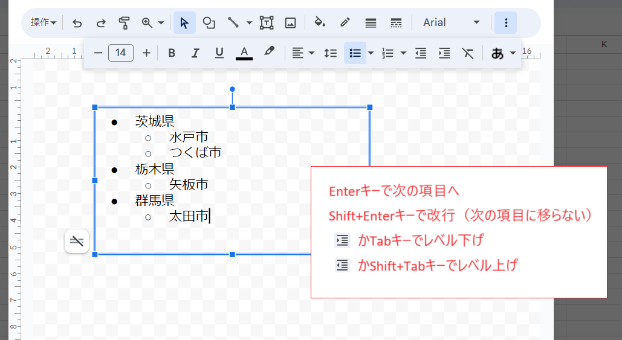
Task: Click the rotation handle above the text box
Action: (x=233, y=89)
